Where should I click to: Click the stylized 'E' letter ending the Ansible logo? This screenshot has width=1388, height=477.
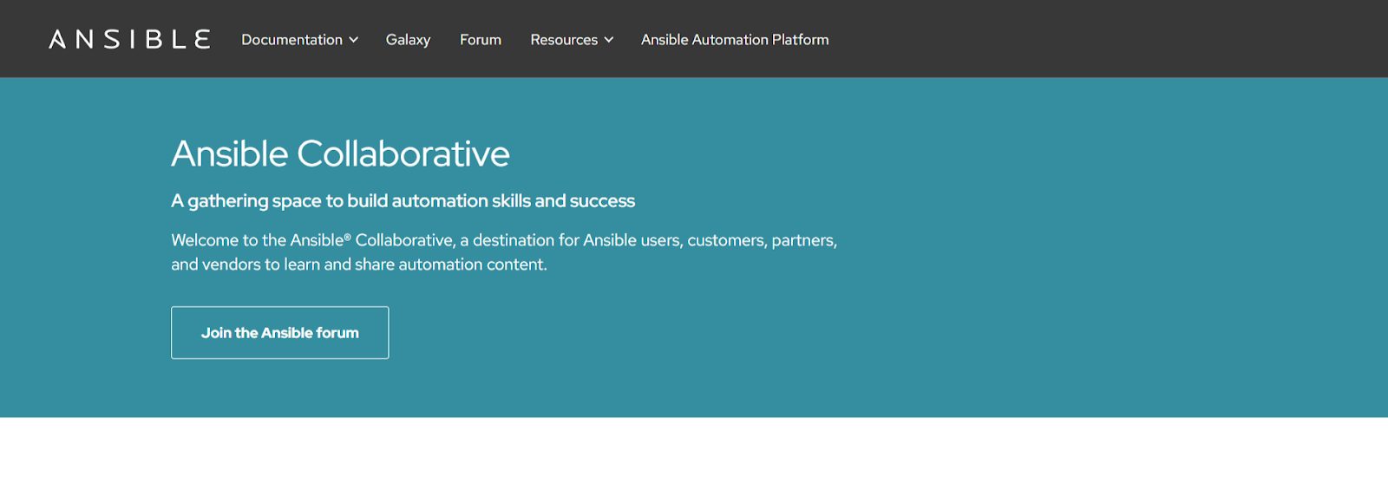[x=202, y=40]
